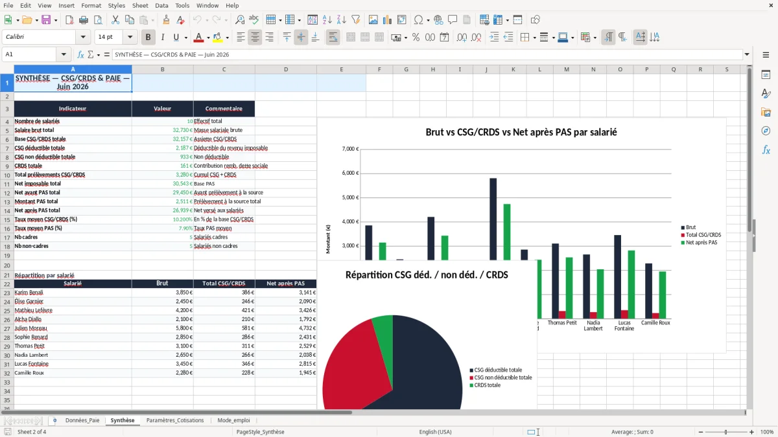Viewport: 778px width, 437px height.
Task: Expand the formula bar arrow
Action: click(x=747, y=55)
